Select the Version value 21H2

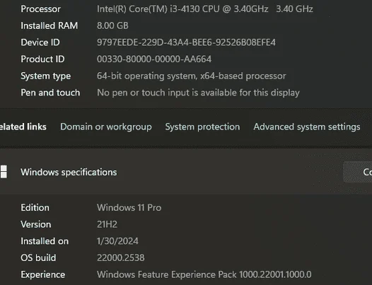pos(107,224)
